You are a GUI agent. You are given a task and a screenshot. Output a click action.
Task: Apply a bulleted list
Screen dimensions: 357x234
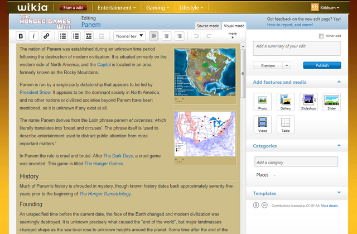(63, 36)
